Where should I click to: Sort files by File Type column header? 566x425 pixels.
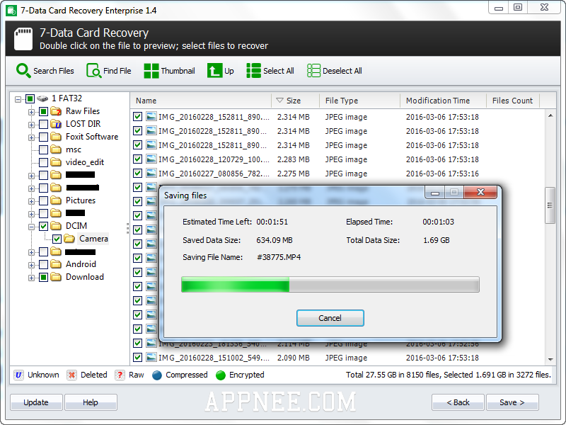[359, 101]
